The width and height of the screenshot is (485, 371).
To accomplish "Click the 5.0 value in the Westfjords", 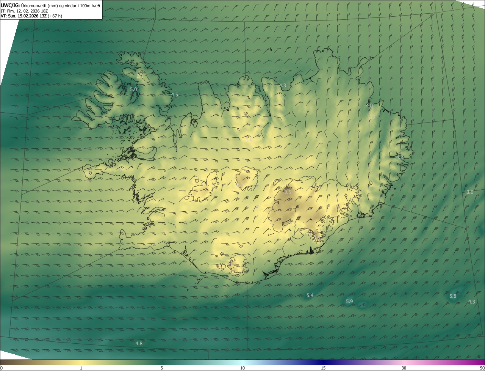I will pyautogui.click(x=133, y=90).
